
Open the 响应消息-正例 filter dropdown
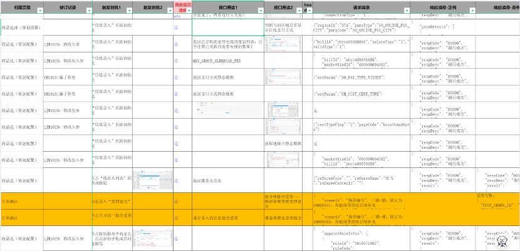(x=472, y=11)
